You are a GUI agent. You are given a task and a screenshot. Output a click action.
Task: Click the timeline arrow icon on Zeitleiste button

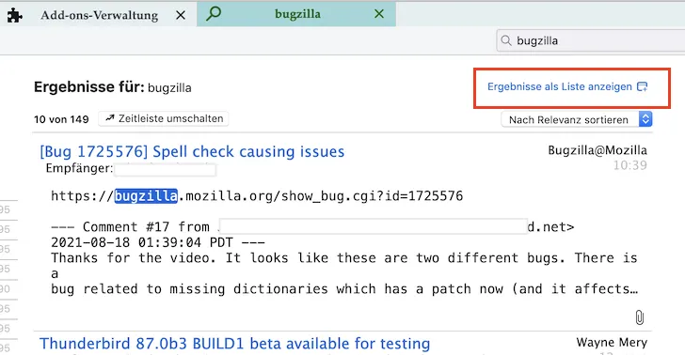[110, 118]
